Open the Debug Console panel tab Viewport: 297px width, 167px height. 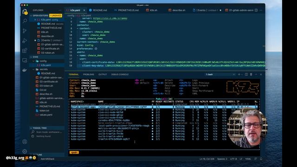pyautogui.click(x=120, y=74)
